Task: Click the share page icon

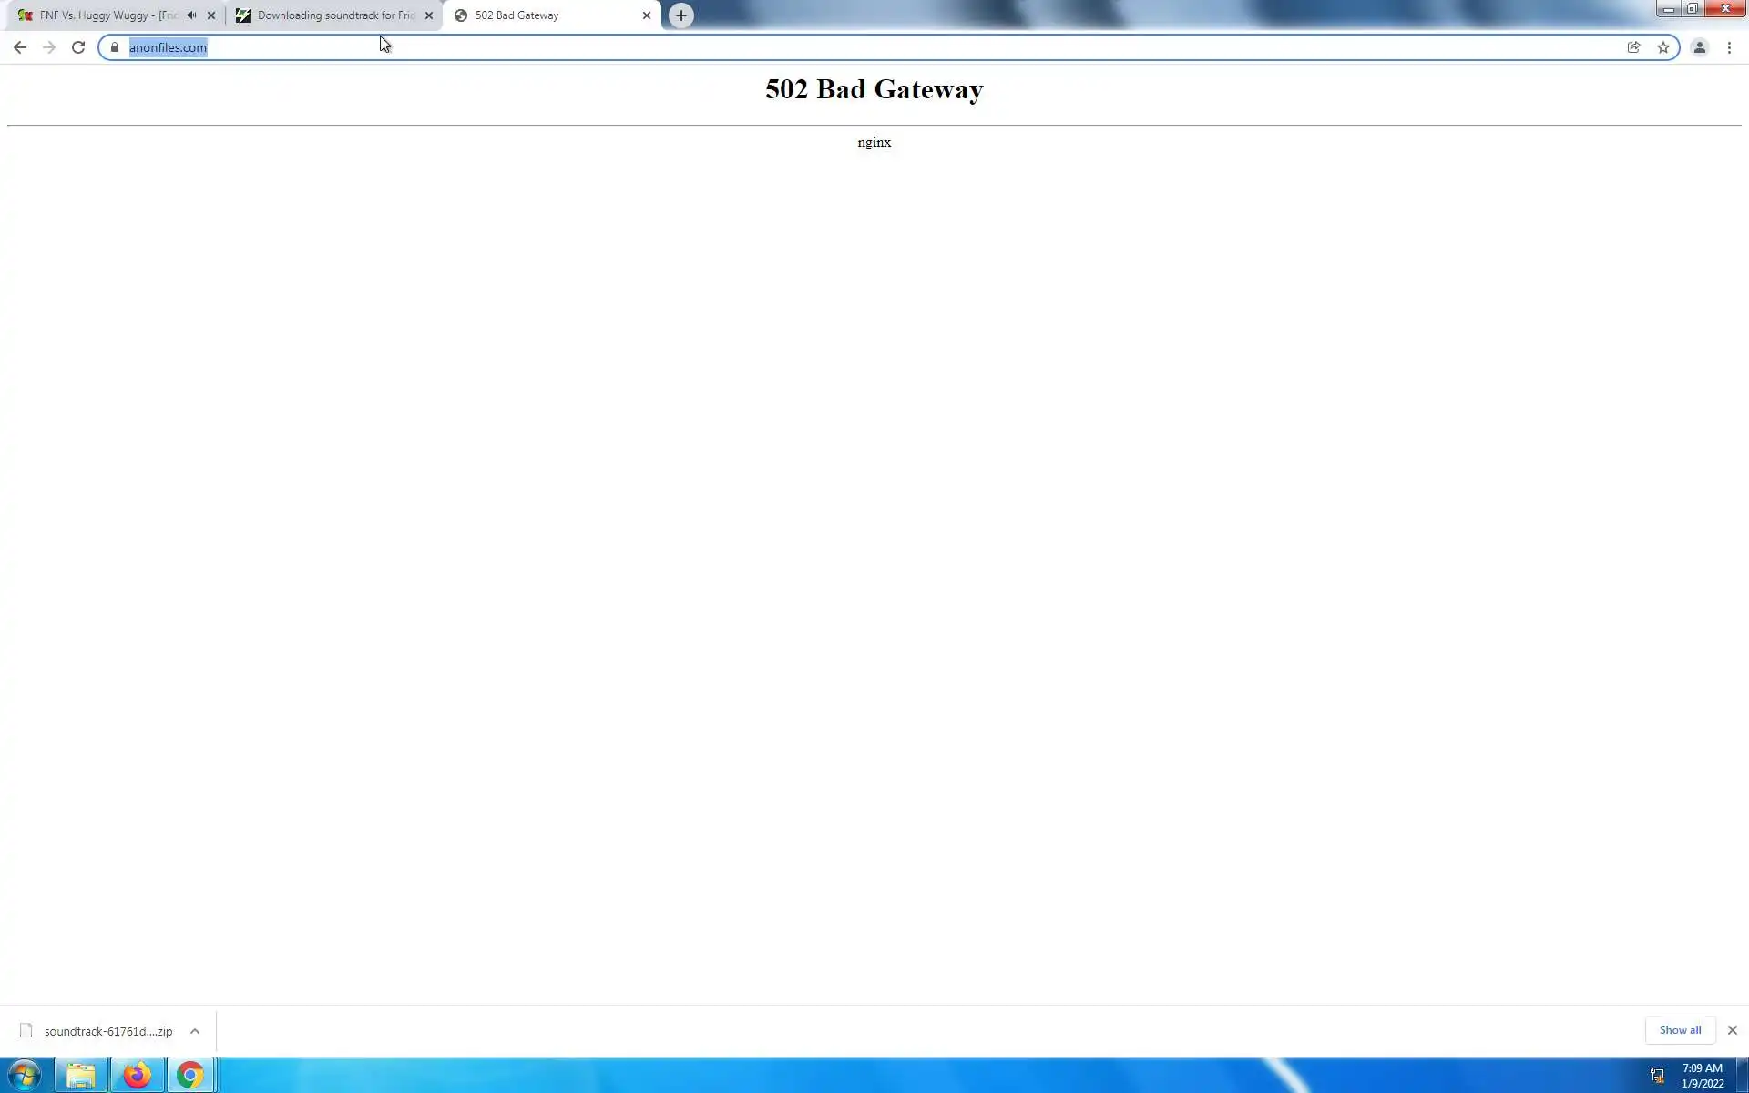Action: coord(1633,47)
